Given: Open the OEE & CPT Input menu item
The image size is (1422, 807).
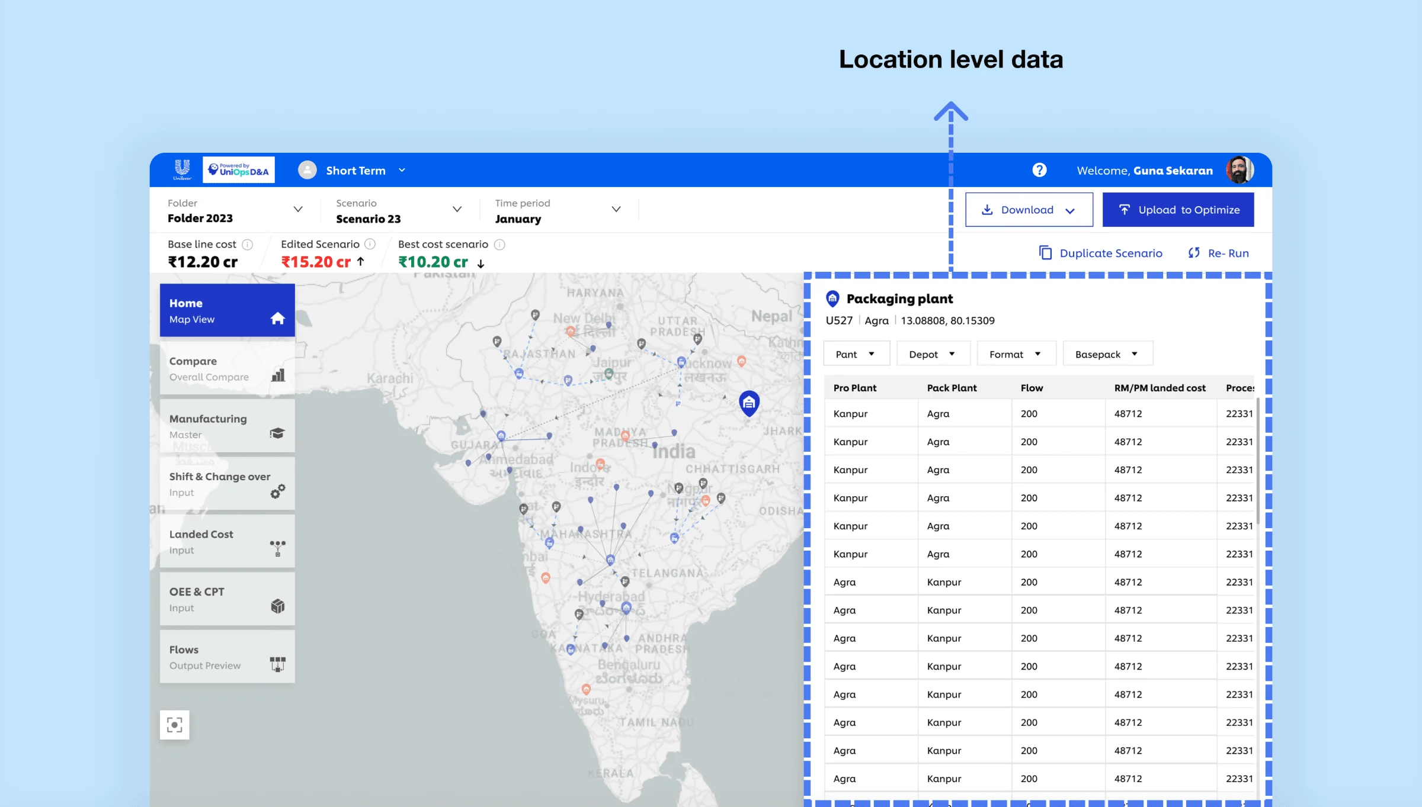Looking at the screenshot, I should click(228, 599).
